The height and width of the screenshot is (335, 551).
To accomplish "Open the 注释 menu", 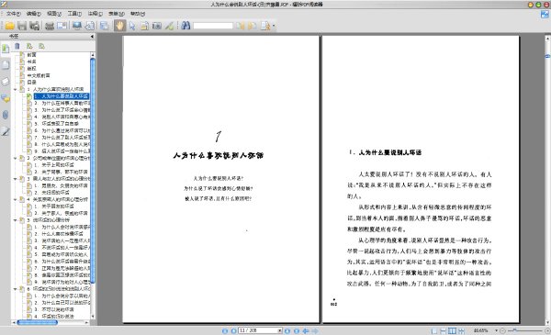I will (95, 14).
